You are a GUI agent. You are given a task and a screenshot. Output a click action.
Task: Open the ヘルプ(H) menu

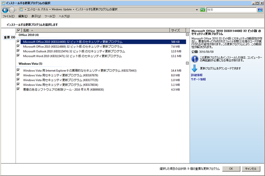(65, 16)
